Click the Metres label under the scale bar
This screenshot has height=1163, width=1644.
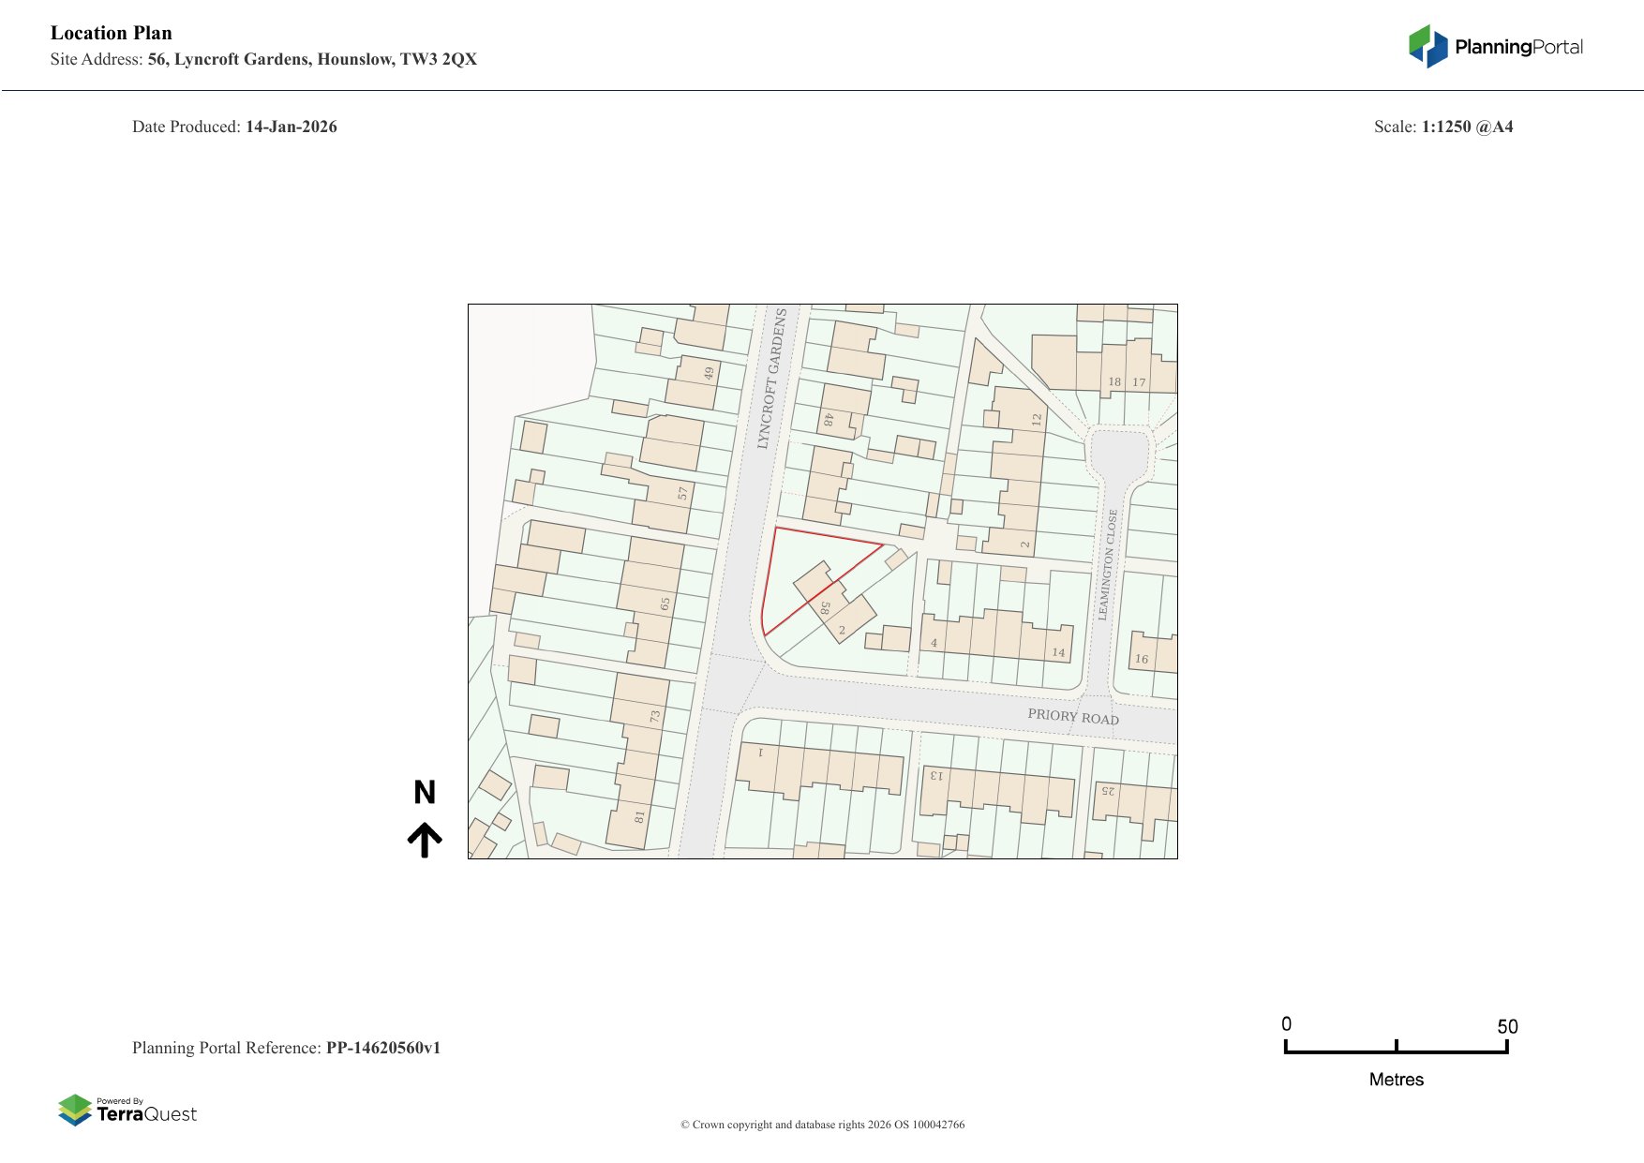point(1396,1080)
